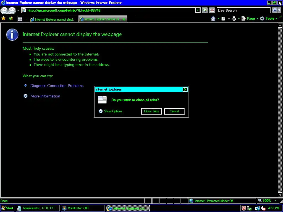Close the Internet Explorer dialog with X
This screenshot has width=283, height=212.
[x=185, y=89]
